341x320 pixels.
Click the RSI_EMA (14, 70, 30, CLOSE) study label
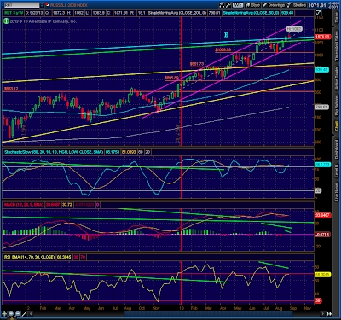pyautogui.click(x=29, y=257)
